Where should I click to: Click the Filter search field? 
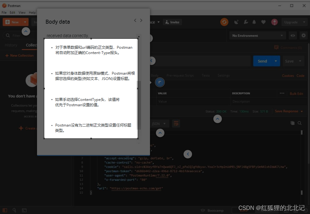20,36
